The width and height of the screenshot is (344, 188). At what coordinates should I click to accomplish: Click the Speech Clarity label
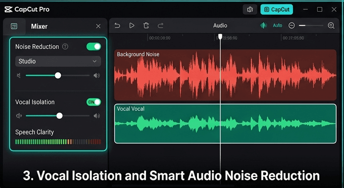tap(35, 132)
